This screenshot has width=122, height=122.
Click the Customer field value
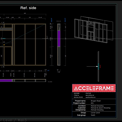101,108
